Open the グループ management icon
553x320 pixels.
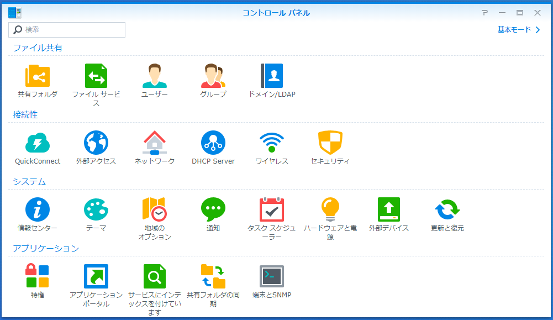[213, 76]
